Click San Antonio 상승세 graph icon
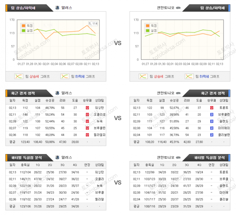The image size is (236, 215). (143, 77)
